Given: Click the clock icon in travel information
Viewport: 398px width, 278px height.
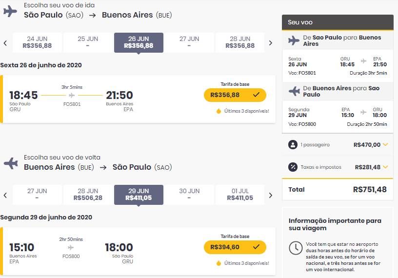Looking at the screenshot, I should [296, 248].
